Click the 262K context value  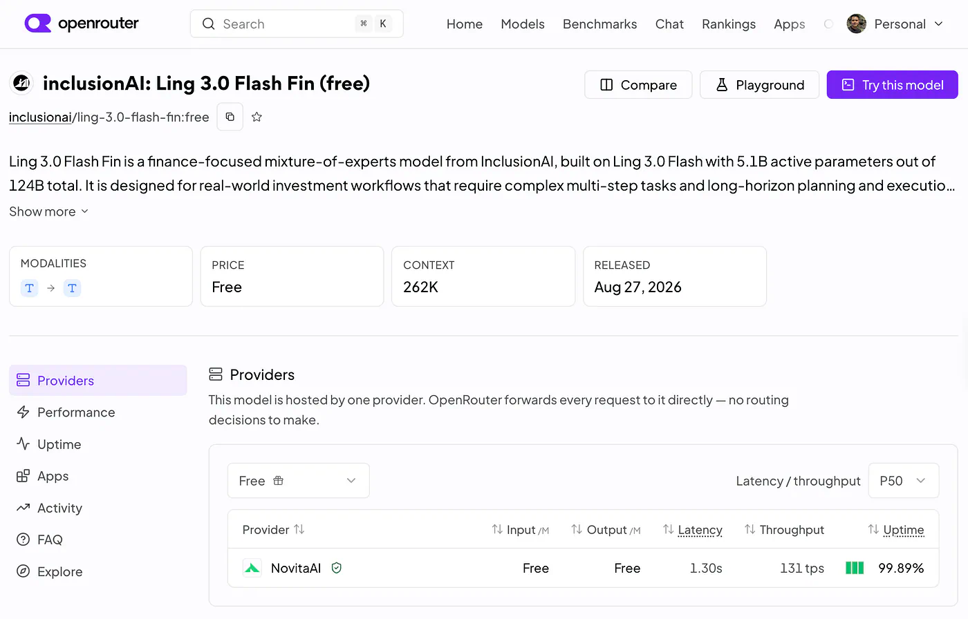[421, 287]
